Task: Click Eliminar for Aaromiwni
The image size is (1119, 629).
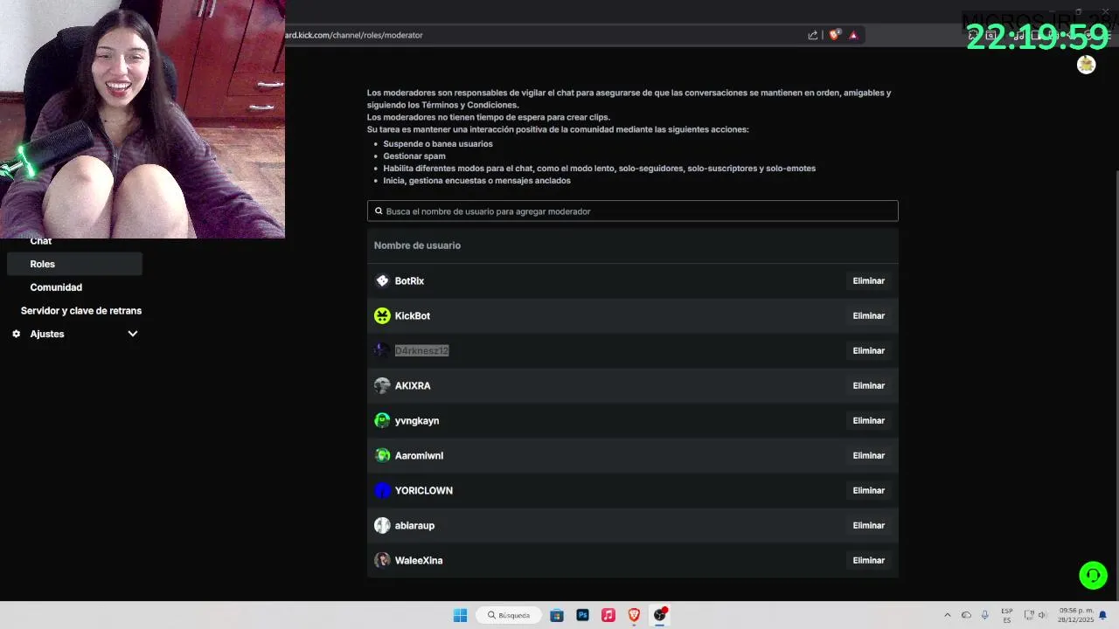Action: (x=869, y=455)
